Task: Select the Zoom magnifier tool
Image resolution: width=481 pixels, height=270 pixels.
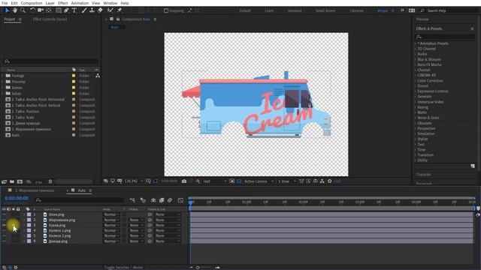Action: [23, 10]
